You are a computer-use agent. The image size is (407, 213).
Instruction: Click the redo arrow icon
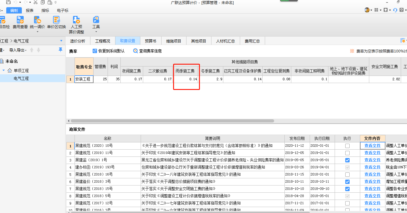tap(26, 2)
